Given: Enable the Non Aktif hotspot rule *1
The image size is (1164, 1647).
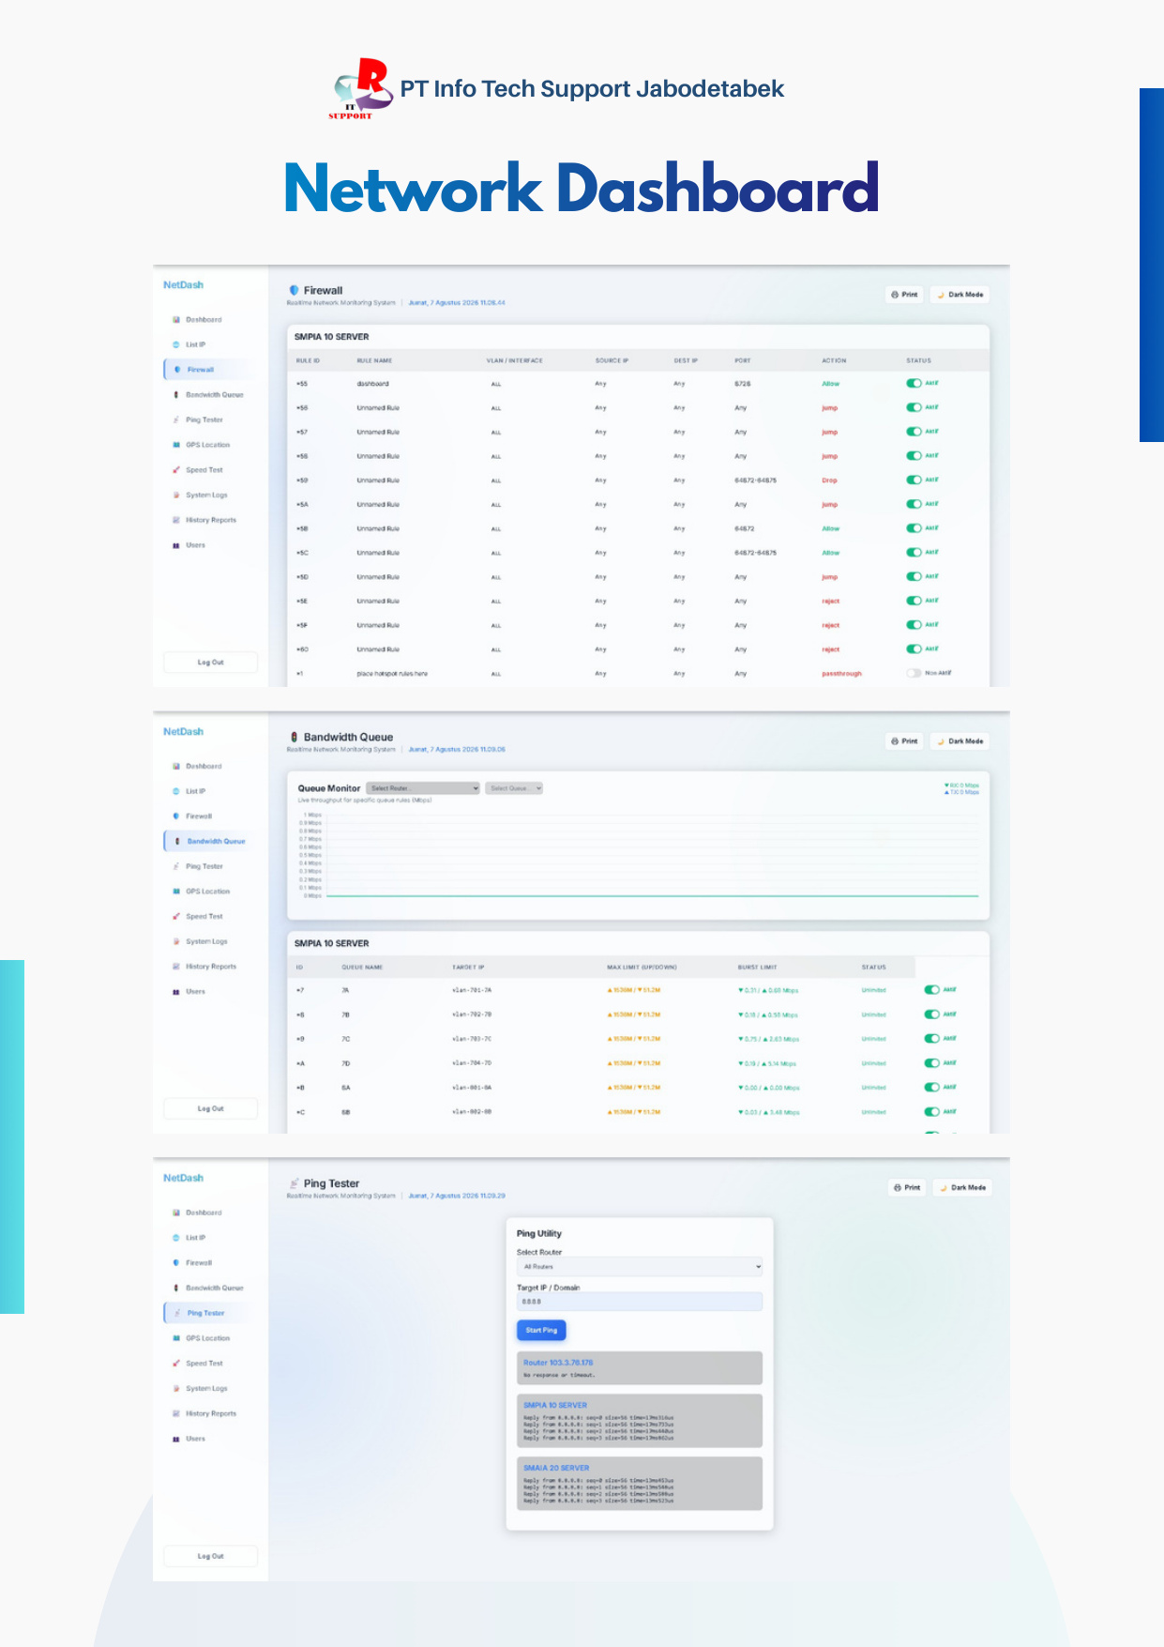Looking at the screenshot, I should 914,673.
